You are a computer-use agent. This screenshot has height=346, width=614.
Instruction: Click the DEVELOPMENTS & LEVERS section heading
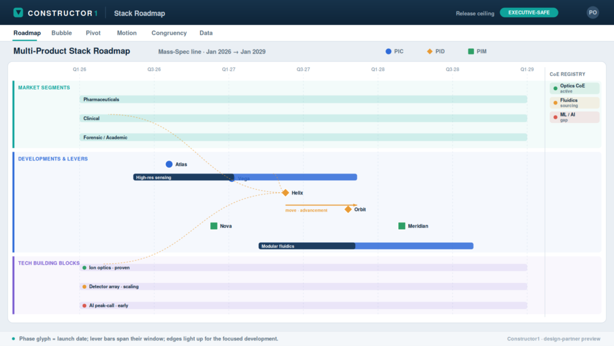53,159
